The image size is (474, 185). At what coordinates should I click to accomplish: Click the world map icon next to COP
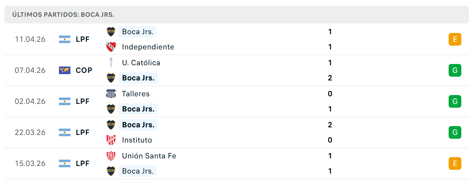pos(65,70)
